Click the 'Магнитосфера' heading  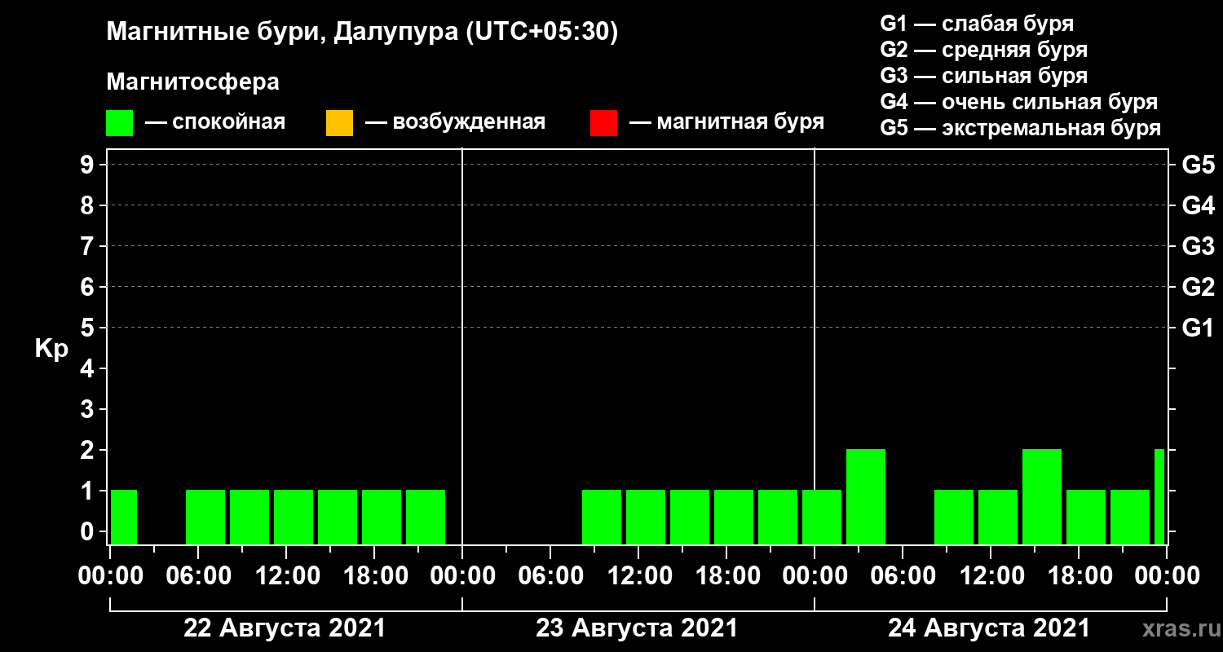(192, 82)
